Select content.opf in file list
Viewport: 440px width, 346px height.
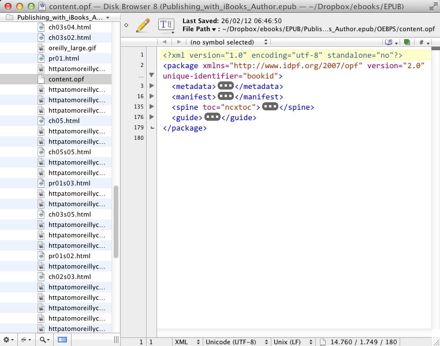click(55, 79)
